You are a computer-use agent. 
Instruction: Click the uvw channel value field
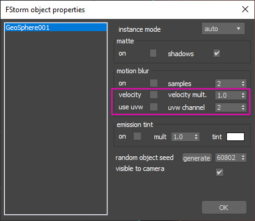pyautogui.click(x=228, y=107)
